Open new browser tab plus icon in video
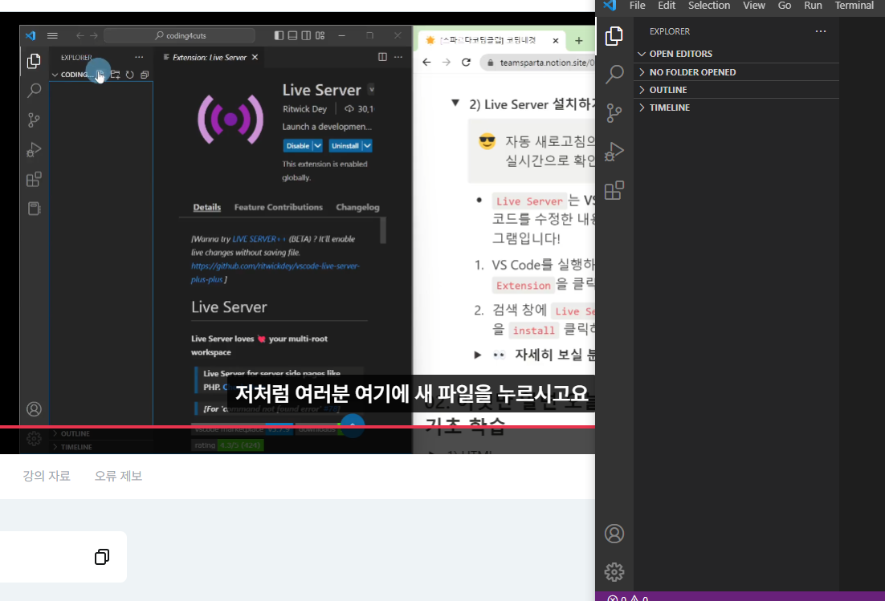The image size is (885, 601). click(x=578, y=41)
